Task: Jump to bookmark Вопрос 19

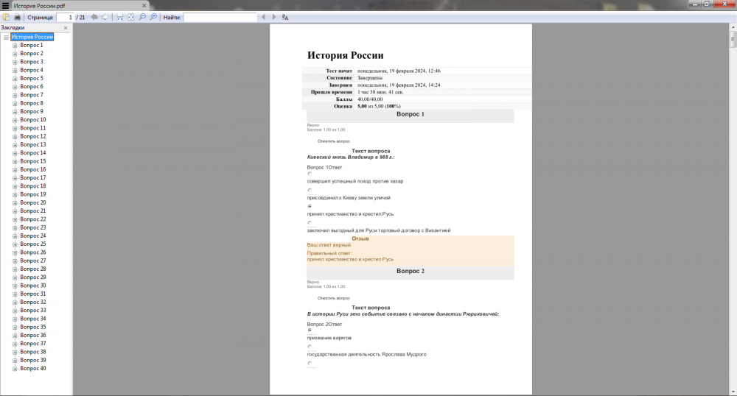Action: pos(33,194)
